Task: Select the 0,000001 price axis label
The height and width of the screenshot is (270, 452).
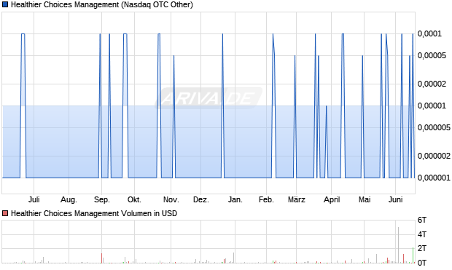Action: click(x=434, y=178)
